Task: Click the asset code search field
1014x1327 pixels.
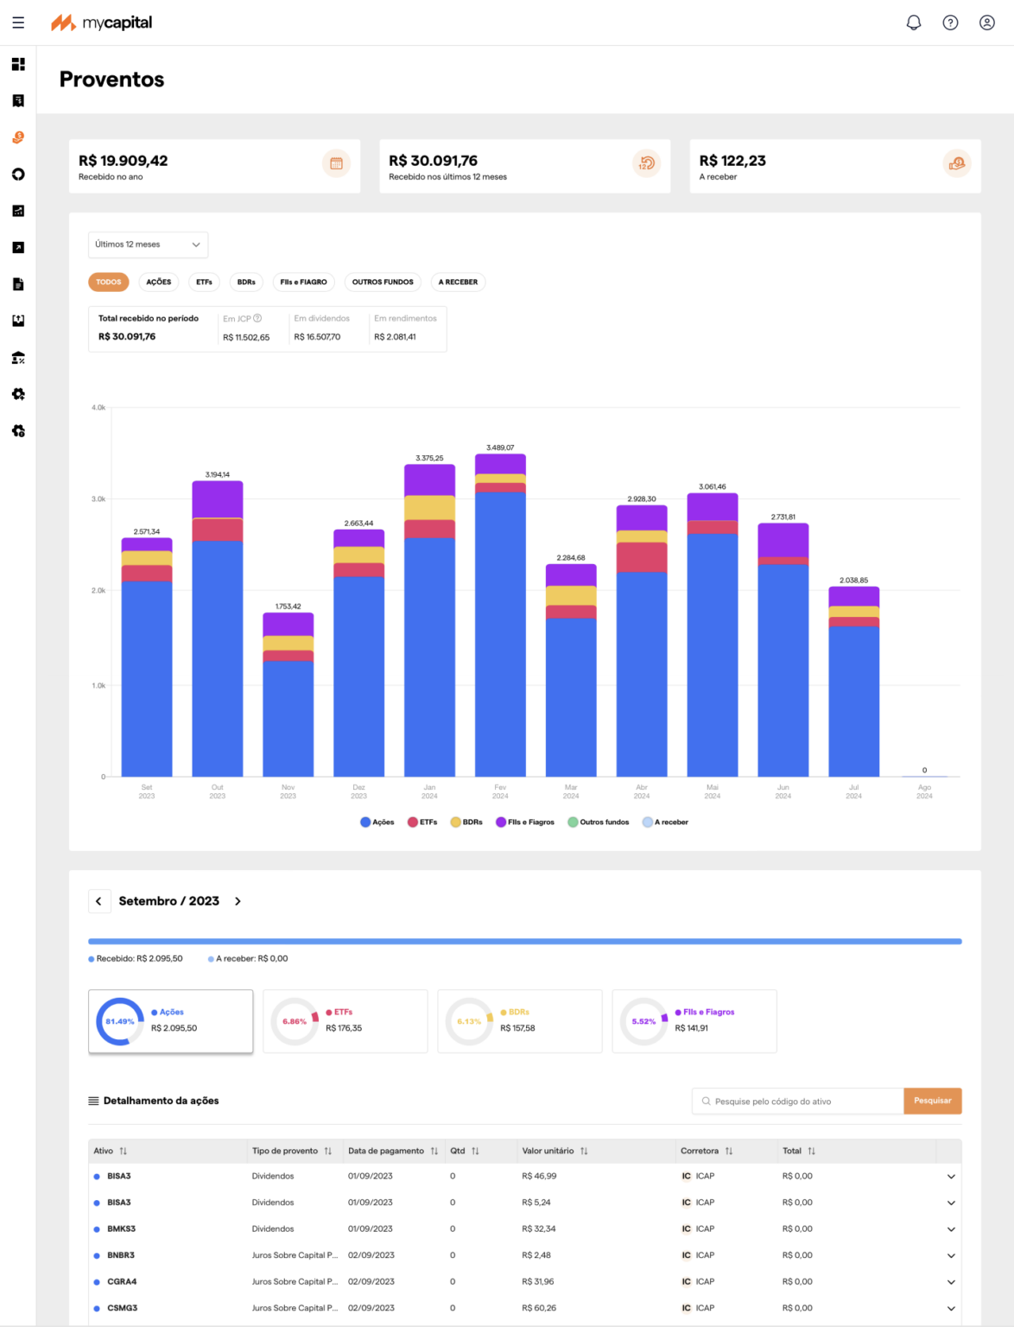Action: tap(799, 1102)
